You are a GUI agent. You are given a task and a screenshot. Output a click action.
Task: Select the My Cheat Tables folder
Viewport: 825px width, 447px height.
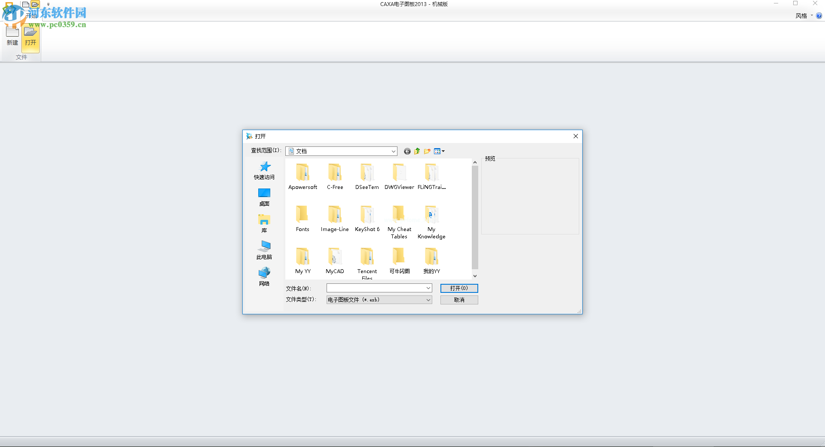[399, 222]
